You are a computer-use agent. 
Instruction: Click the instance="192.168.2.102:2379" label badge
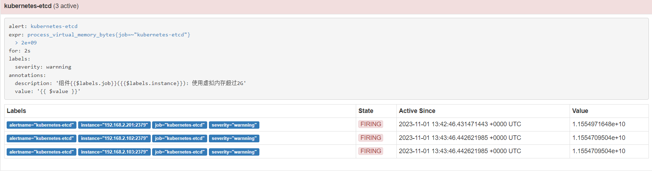(114, 138)
